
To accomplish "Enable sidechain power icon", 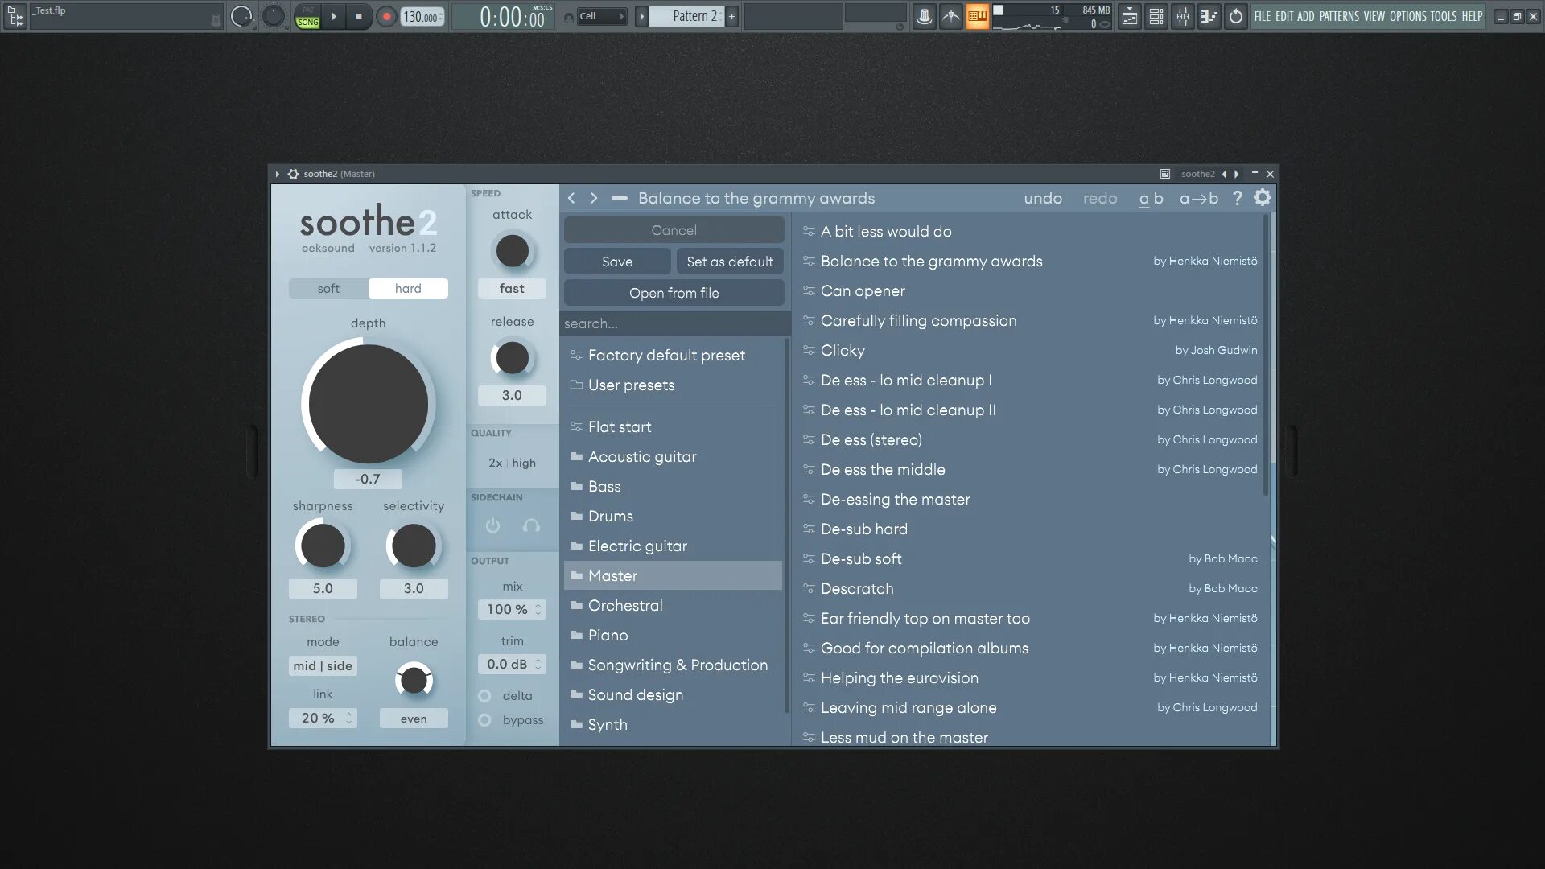I will coord(493,525).
